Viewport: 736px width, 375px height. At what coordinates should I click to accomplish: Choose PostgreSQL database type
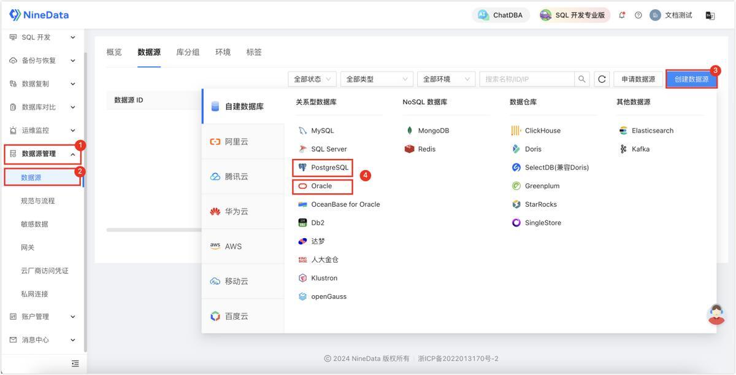pos(323,168)
